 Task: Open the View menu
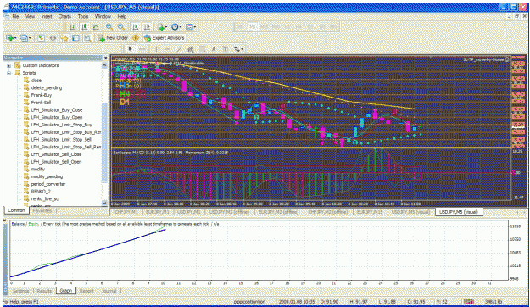pos(30,16)
